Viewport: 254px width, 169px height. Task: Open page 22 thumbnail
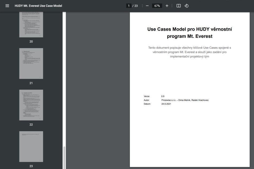pos(31,105)
